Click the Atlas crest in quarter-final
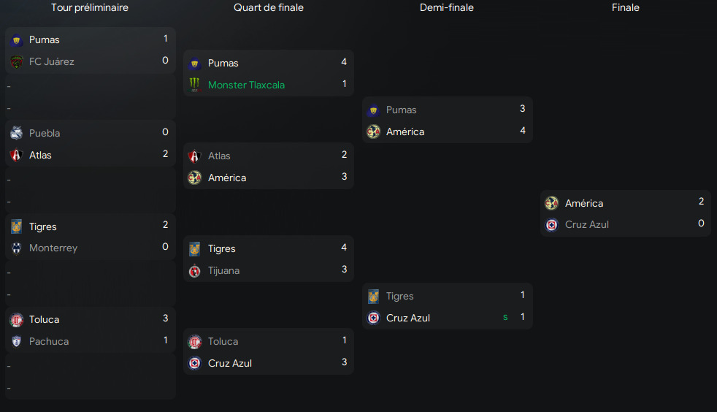 tap(194, 156)
